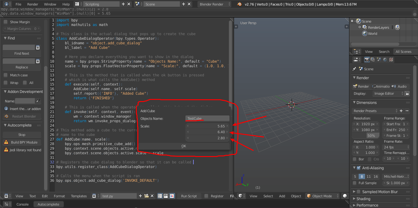The image size is (418, 208).
Task: Enable the Bor border checkbox
Action: tap(355, 159)
